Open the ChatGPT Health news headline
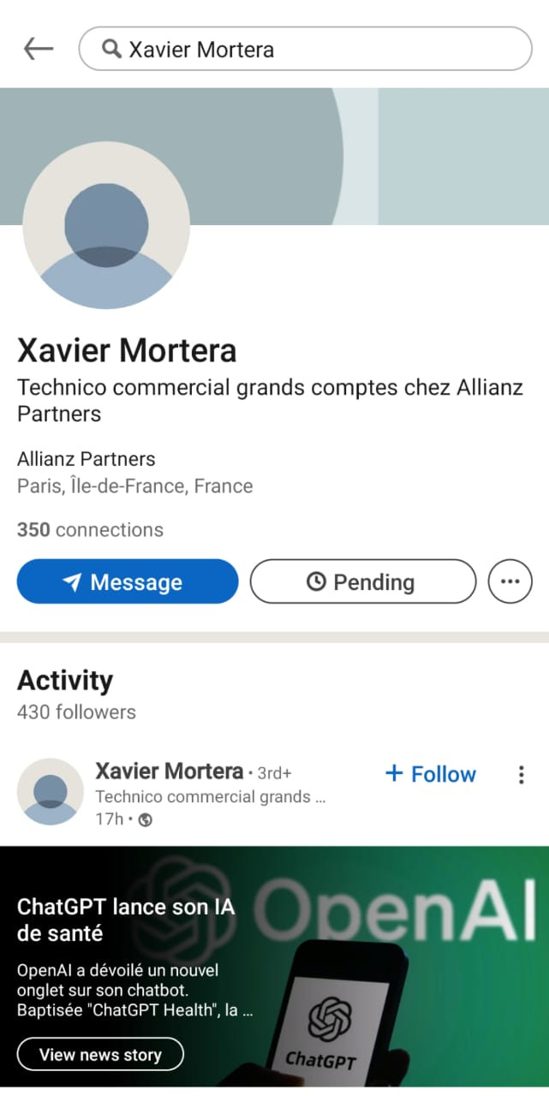This screenshot has width=549, height=1096. coord(126,920)
